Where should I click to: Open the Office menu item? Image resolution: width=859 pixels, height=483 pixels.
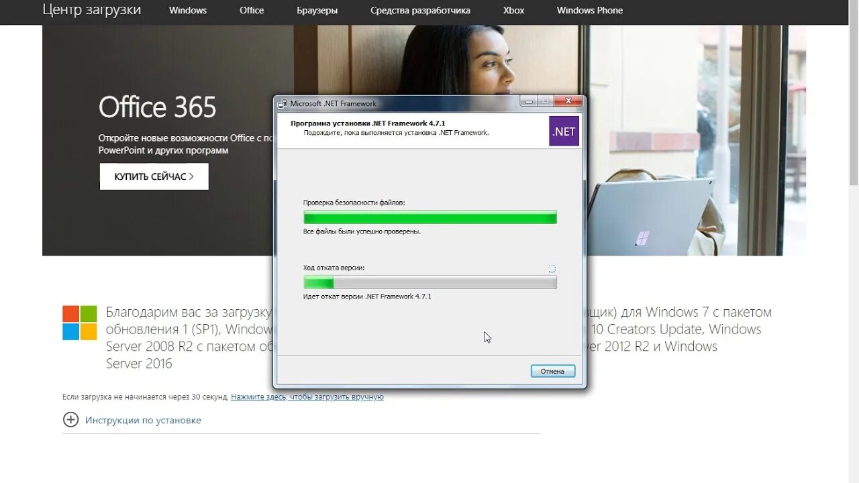click(252, 10)
